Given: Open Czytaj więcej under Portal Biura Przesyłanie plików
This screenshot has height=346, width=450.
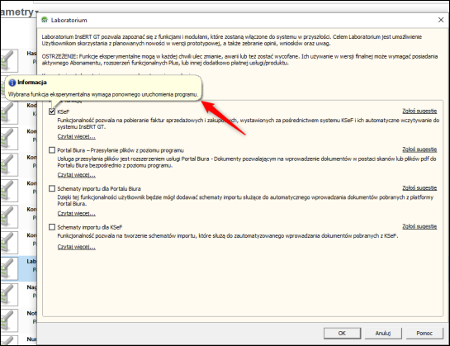Looking at the screenshot, I should (76, 175).
